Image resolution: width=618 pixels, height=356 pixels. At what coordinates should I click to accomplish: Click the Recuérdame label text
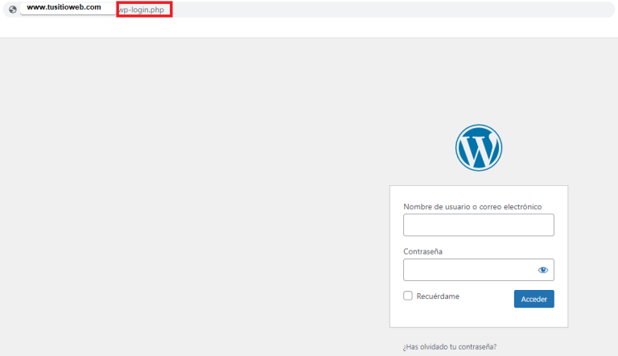click(438, 296)
